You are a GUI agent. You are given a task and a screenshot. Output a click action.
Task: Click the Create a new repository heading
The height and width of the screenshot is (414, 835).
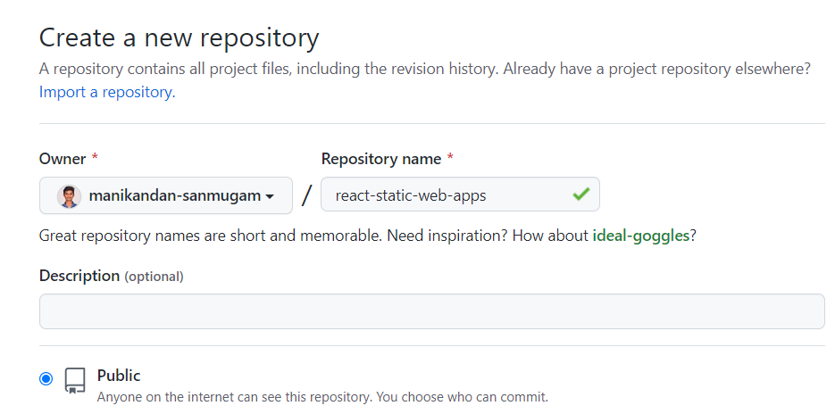click(x=179, y=38)
